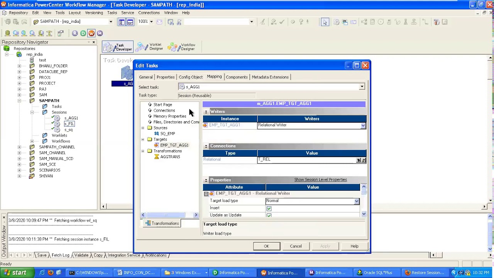Switch to Fetch Log output tab

coord(60,256)
